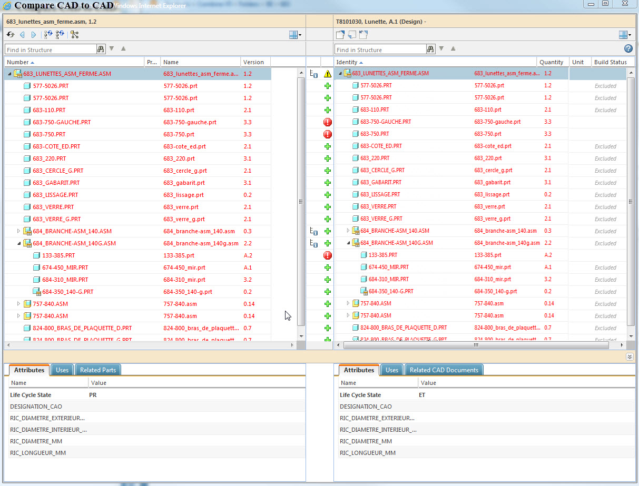639x486 pixels.
Task: Open right pane table view dropdown
Action: (x=625, y=35)
